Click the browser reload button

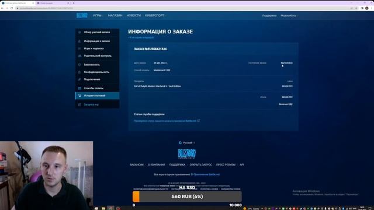[x=12, y=8]
